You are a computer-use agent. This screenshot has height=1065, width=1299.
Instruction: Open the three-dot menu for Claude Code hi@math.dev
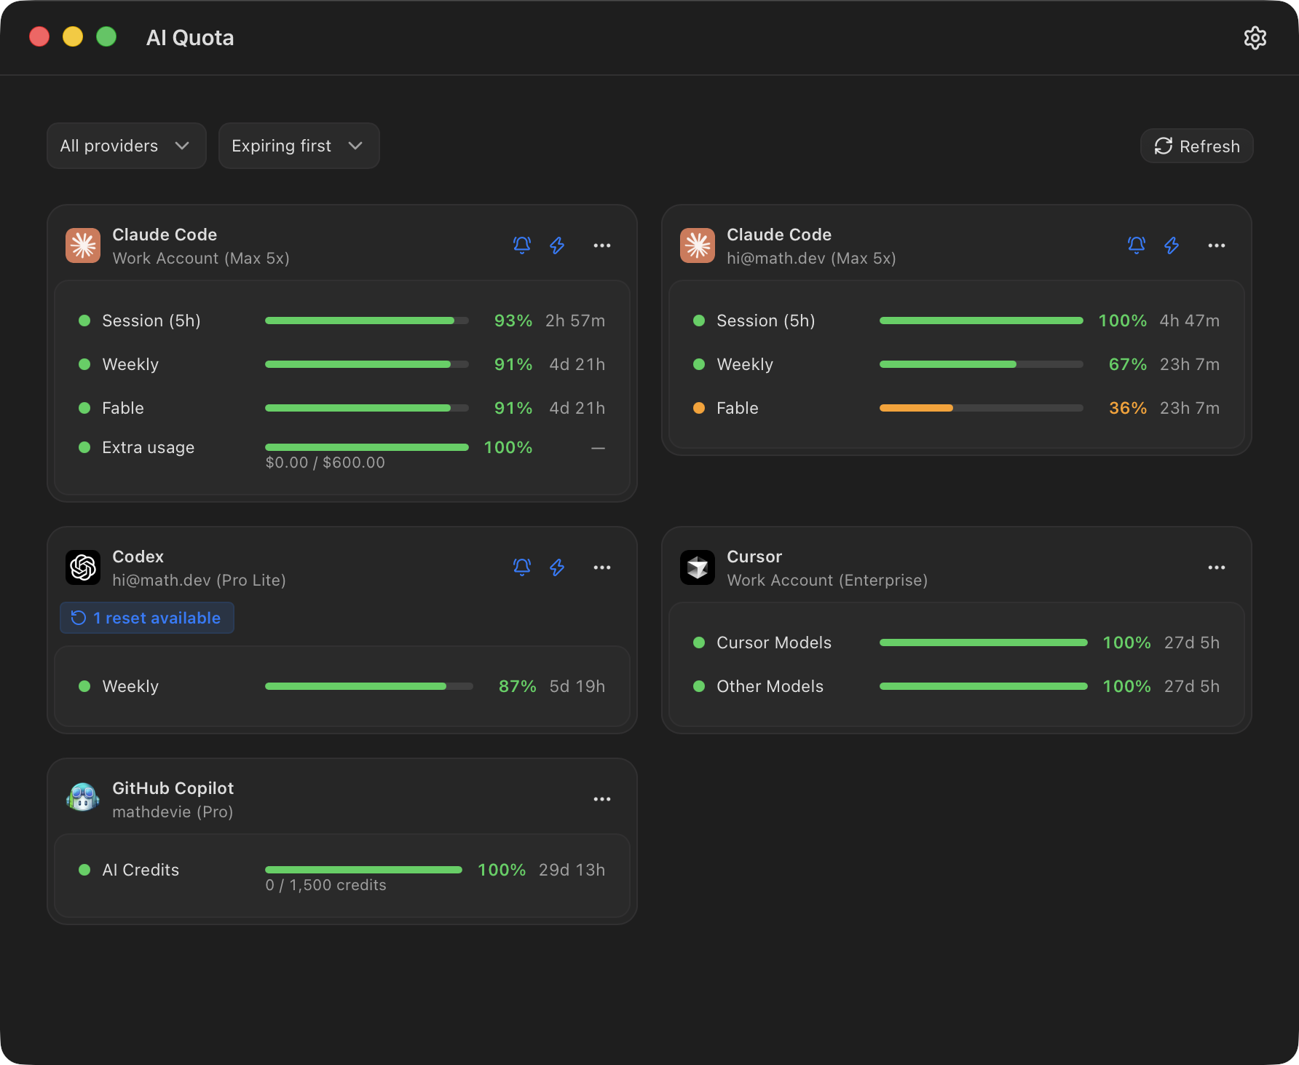[x=1217, y=245]
